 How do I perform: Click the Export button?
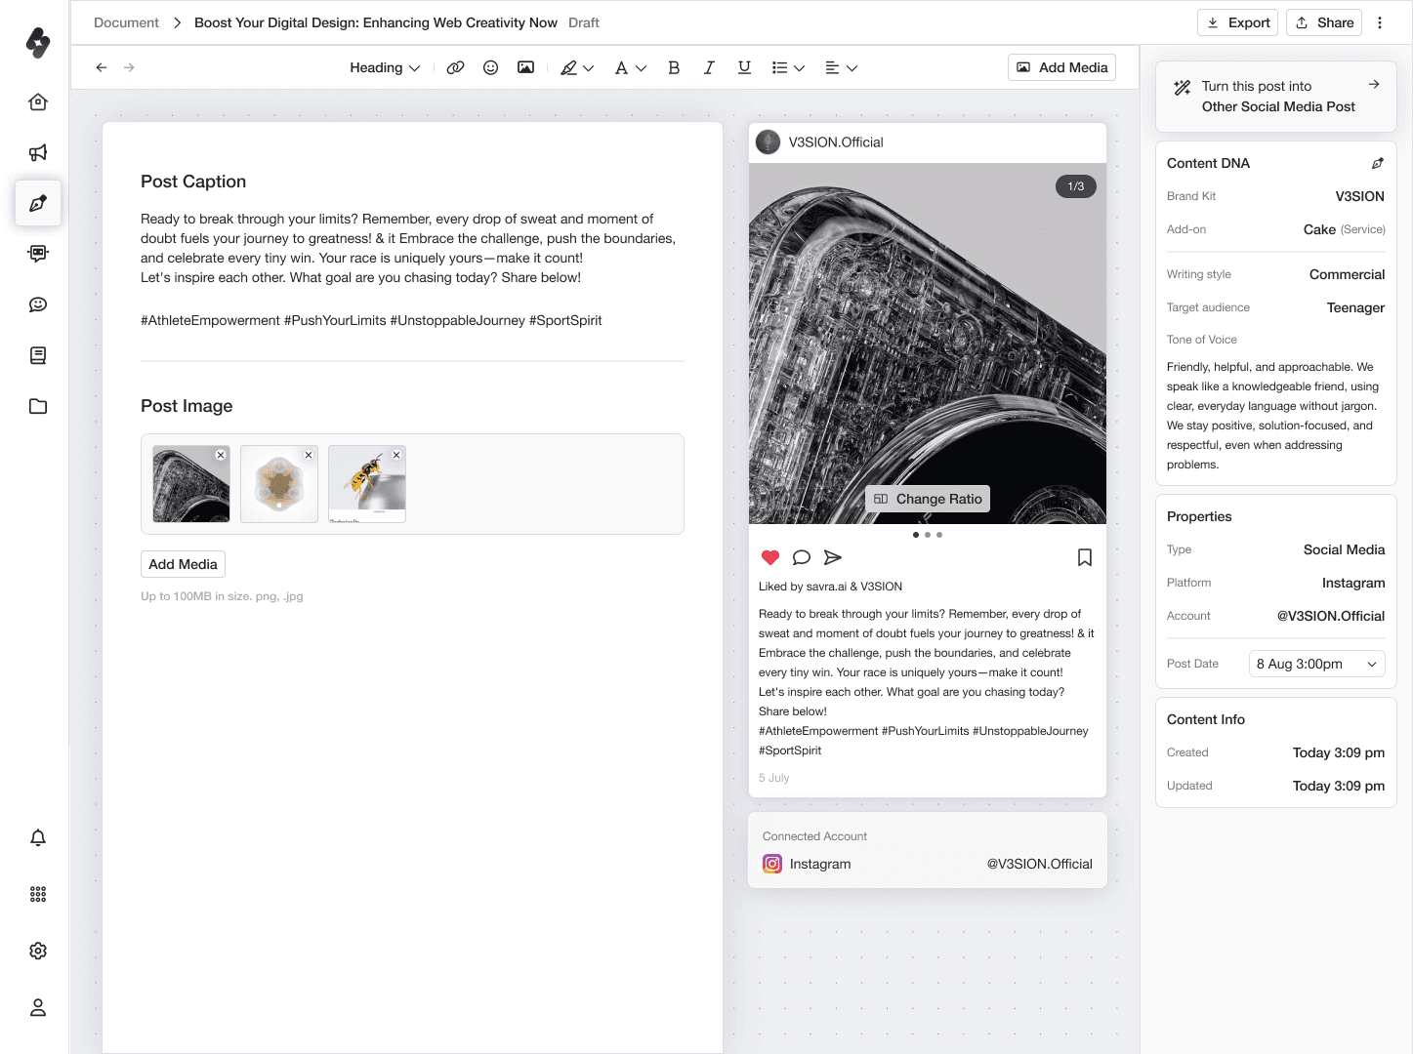tap(1237, 22)
